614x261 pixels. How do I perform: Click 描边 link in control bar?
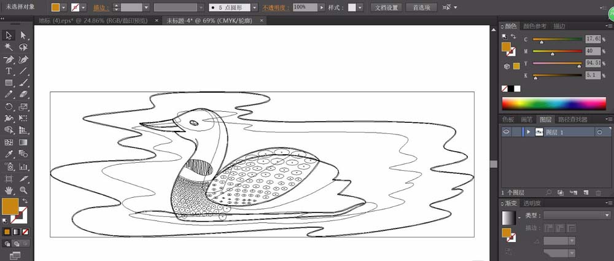click(101, 7)
